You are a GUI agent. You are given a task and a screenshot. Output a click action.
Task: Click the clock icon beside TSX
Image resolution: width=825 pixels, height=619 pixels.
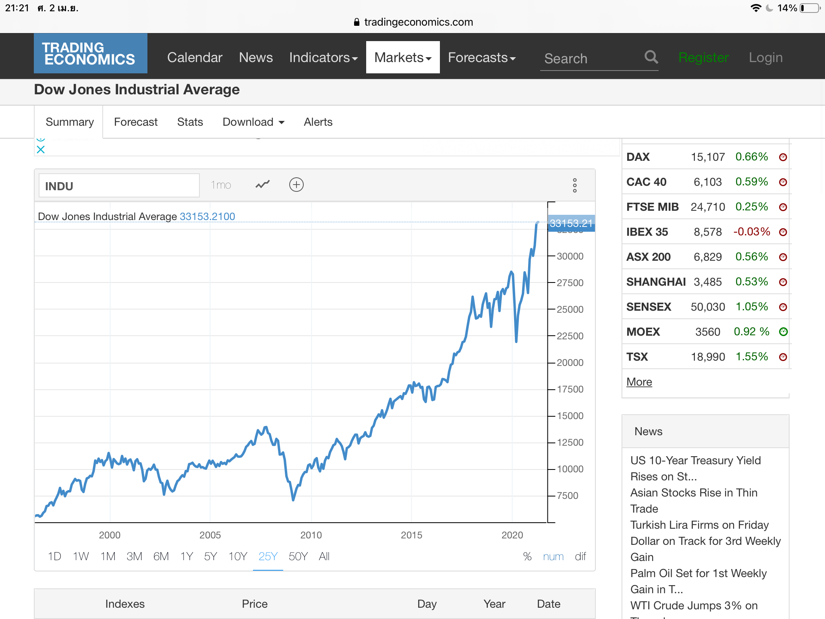point(783,357)
